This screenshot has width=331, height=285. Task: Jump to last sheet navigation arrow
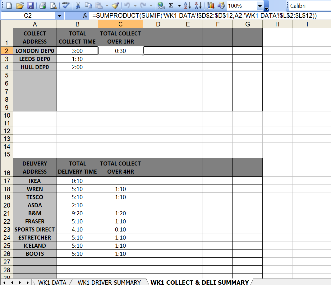(27, 283)
